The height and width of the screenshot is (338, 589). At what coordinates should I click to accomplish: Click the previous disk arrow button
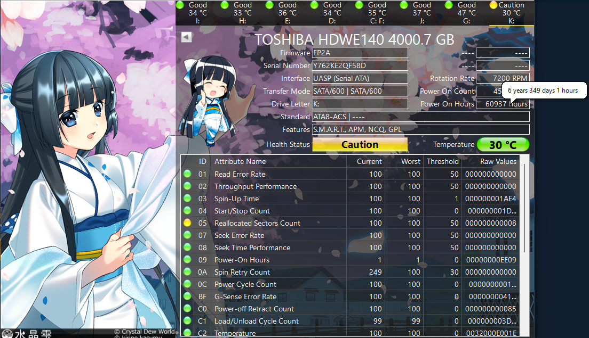[187, 37]
